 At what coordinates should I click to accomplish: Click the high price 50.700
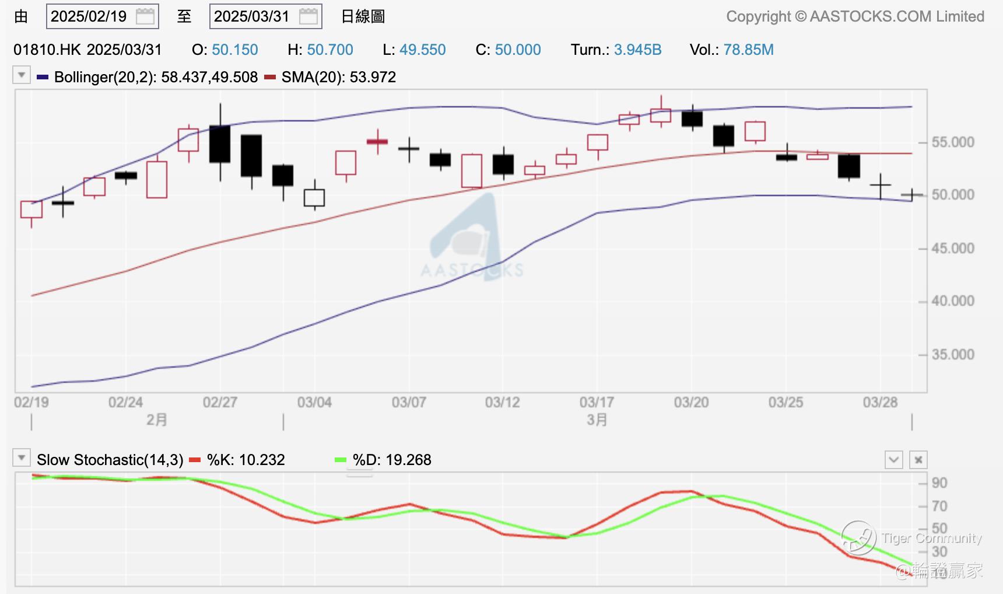point(330,50)
